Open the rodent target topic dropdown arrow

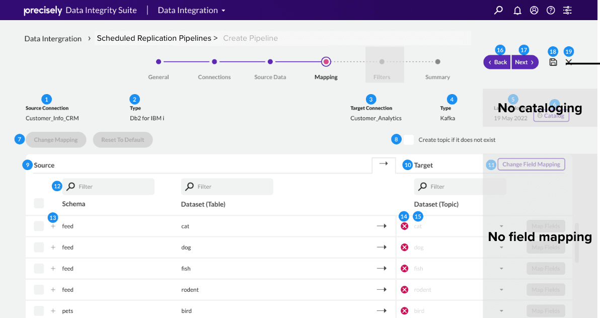click(501, 290)
